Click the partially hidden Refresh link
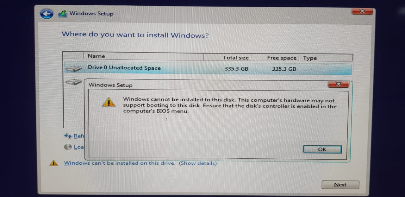 point(79,136)
